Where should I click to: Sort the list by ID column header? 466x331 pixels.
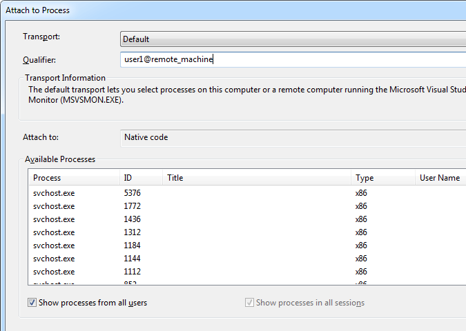pos(141,178)
